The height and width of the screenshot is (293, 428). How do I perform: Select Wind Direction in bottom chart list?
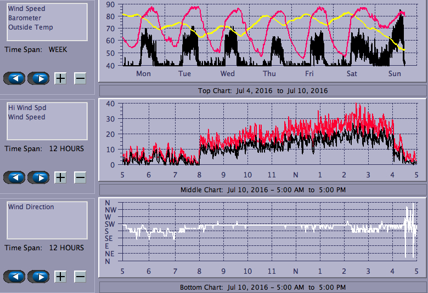coord(31,207)
